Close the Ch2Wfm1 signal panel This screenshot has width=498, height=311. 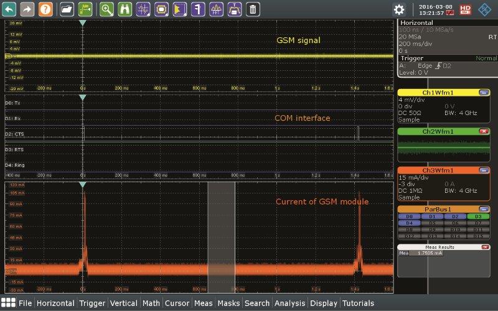click(483, 131)
